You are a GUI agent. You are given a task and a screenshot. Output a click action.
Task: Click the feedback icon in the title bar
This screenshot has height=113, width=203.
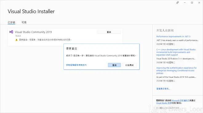tap(177, 2)
